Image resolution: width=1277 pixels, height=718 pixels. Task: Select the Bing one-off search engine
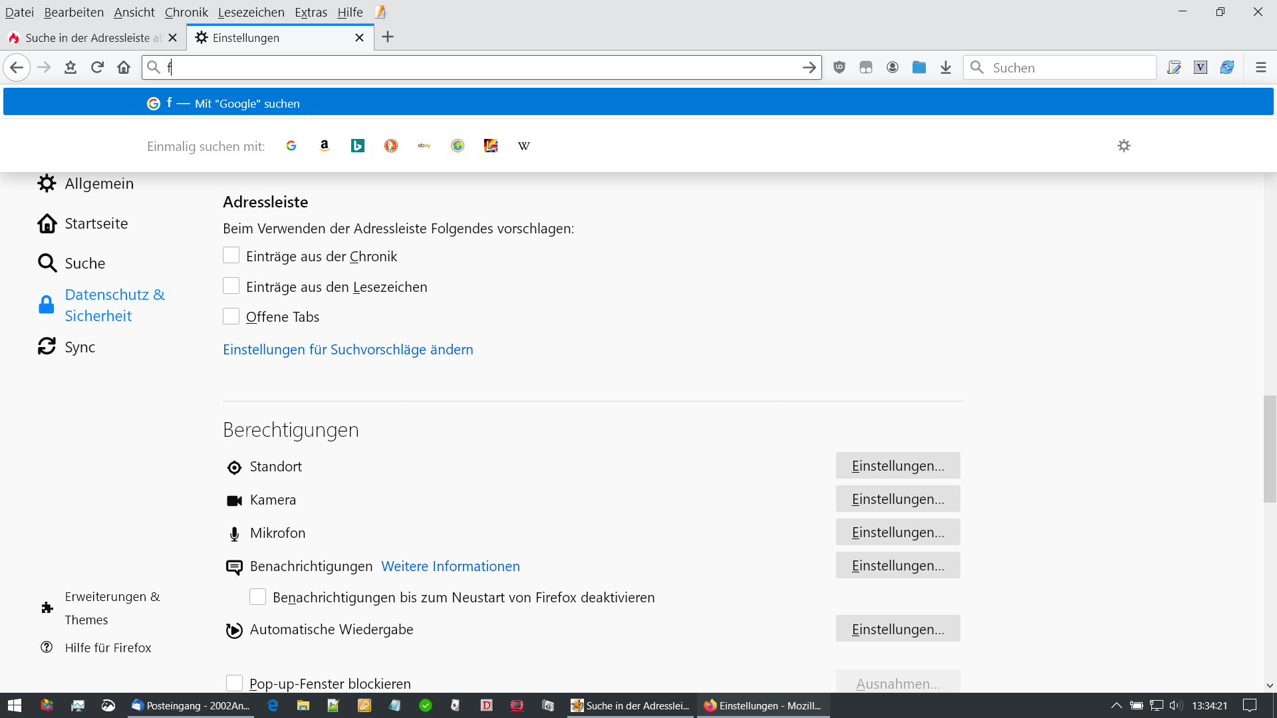(x=358, y=146)
